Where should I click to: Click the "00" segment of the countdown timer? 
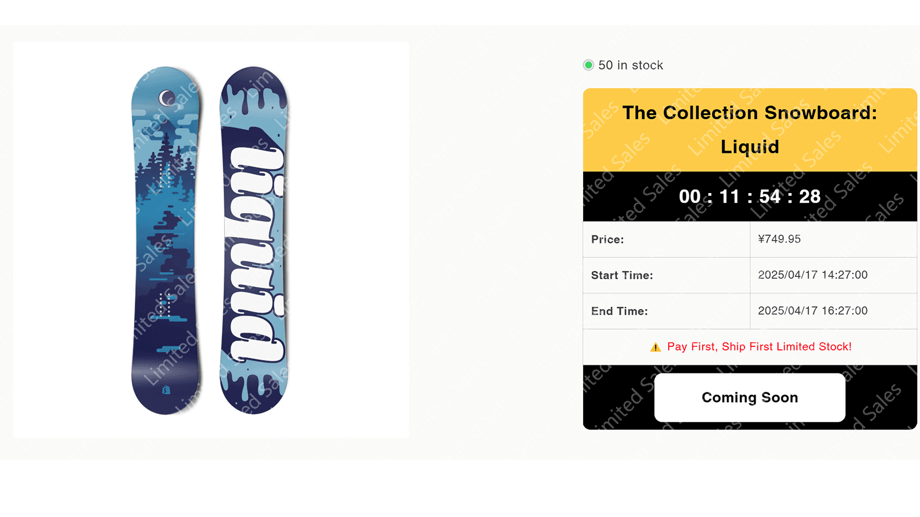point(689,196)
